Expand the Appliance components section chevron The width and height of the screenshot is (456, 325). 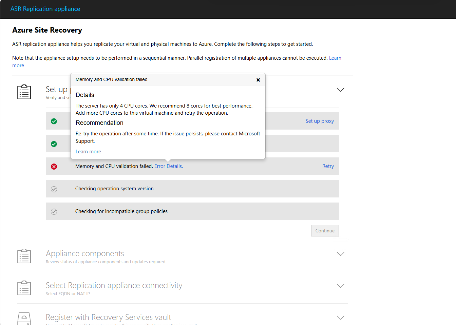tap(341, 254)
